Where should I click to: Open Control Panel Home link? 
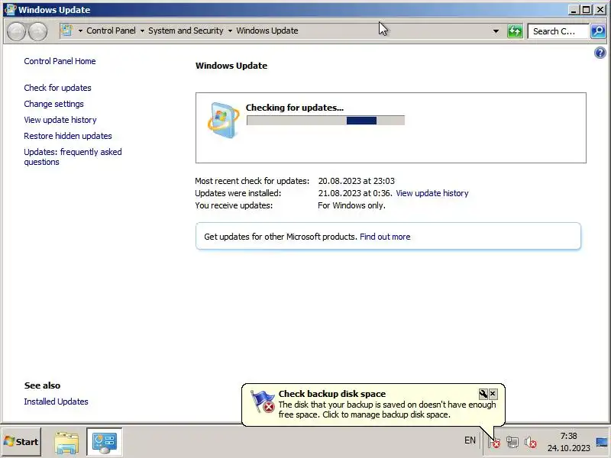click(60, 61)
